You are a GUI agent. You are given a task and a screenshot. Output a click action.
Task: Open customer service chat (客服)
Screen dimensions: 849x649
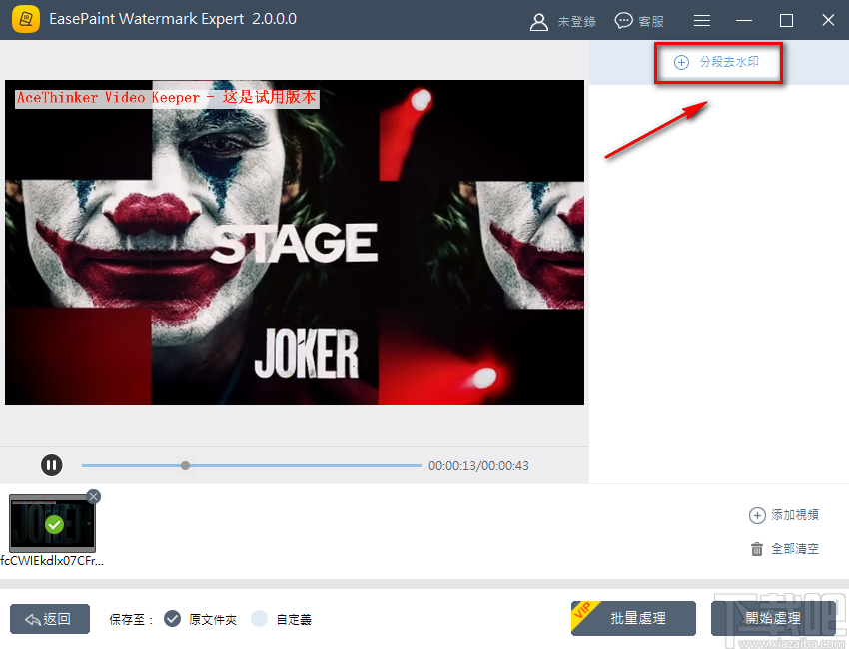639,21
